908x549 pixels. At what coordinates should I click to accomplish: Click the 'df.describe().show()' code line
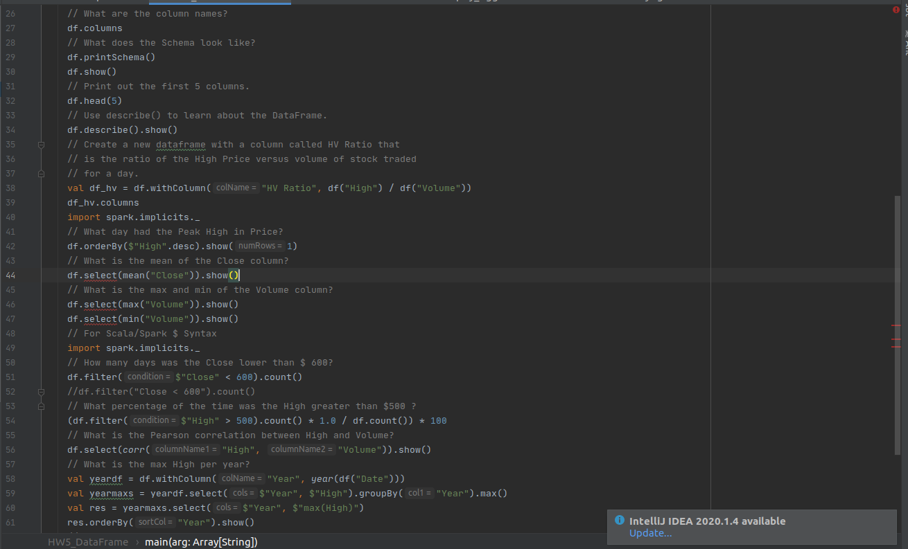[123, 130]
